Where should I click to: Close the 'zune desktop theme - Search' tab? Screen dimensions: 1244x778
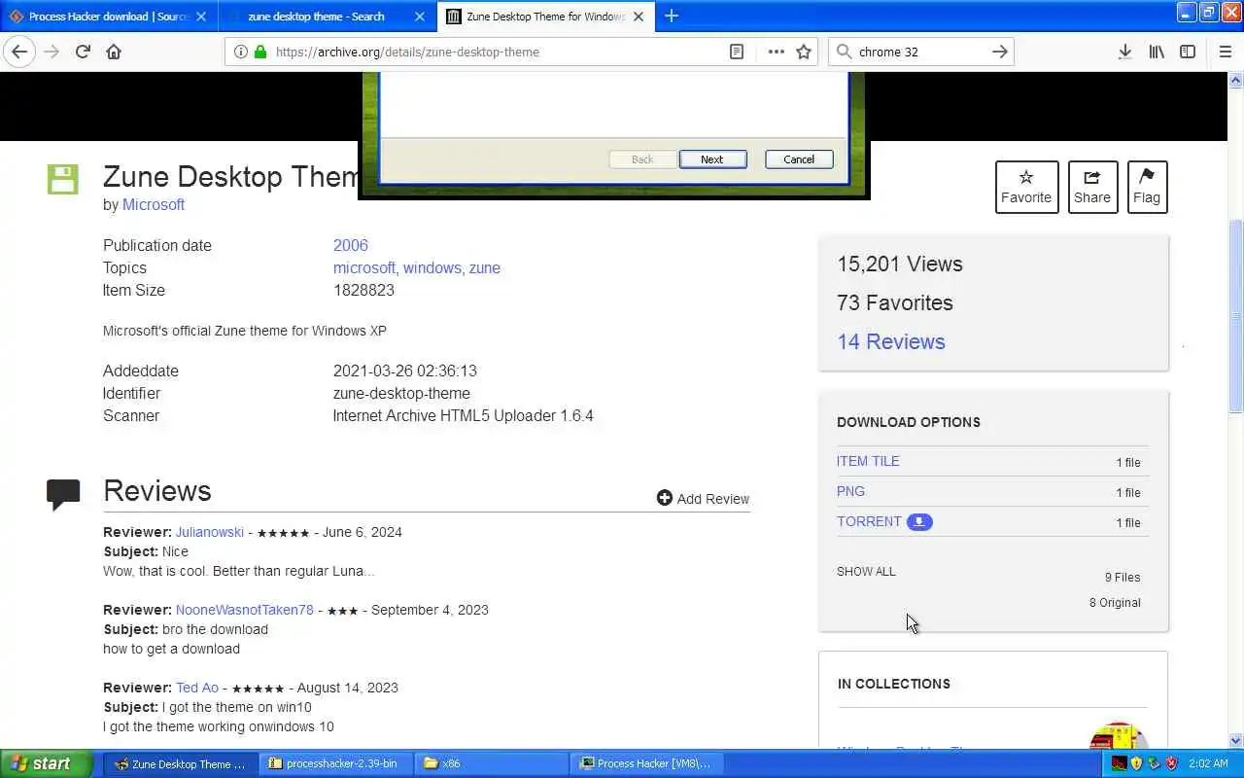tap(420, 17)
